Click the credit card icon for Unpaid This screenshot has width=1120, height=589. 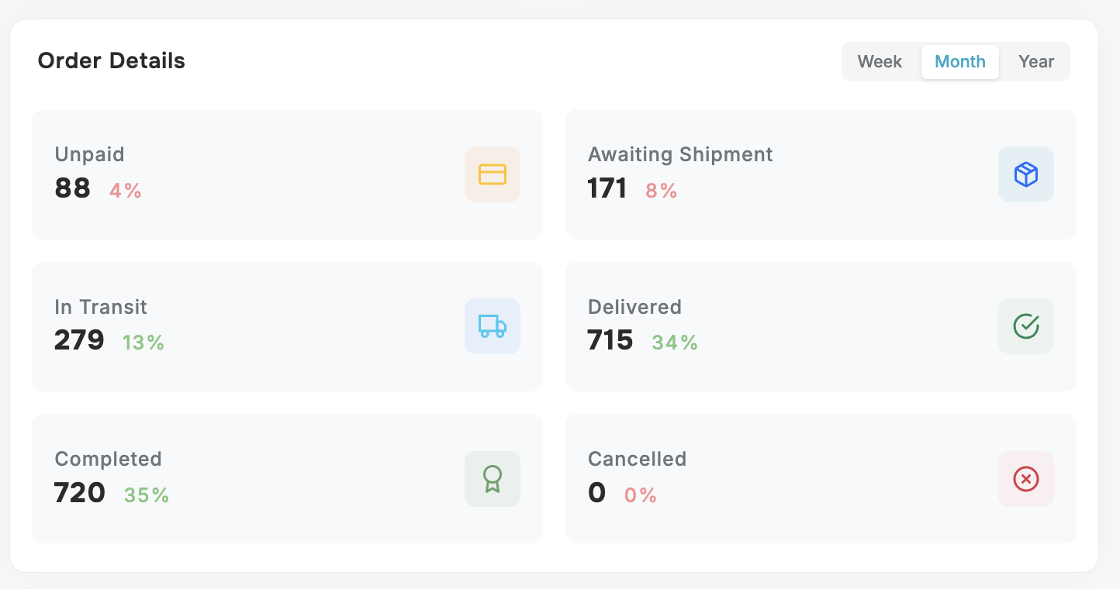click(x=493, y=174)
